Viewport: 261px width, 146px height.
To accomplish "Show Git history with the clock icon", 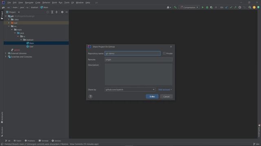I will (240, 7).
